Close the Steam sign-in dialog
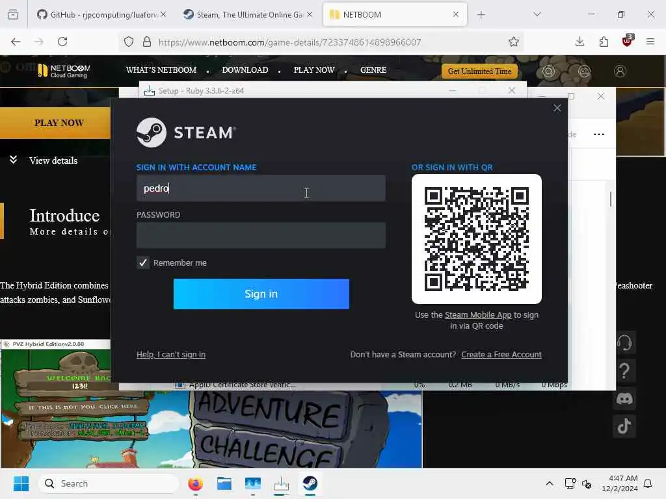This screenshot has height=499, width=666. pyautogui.click(x=557, y=109)
